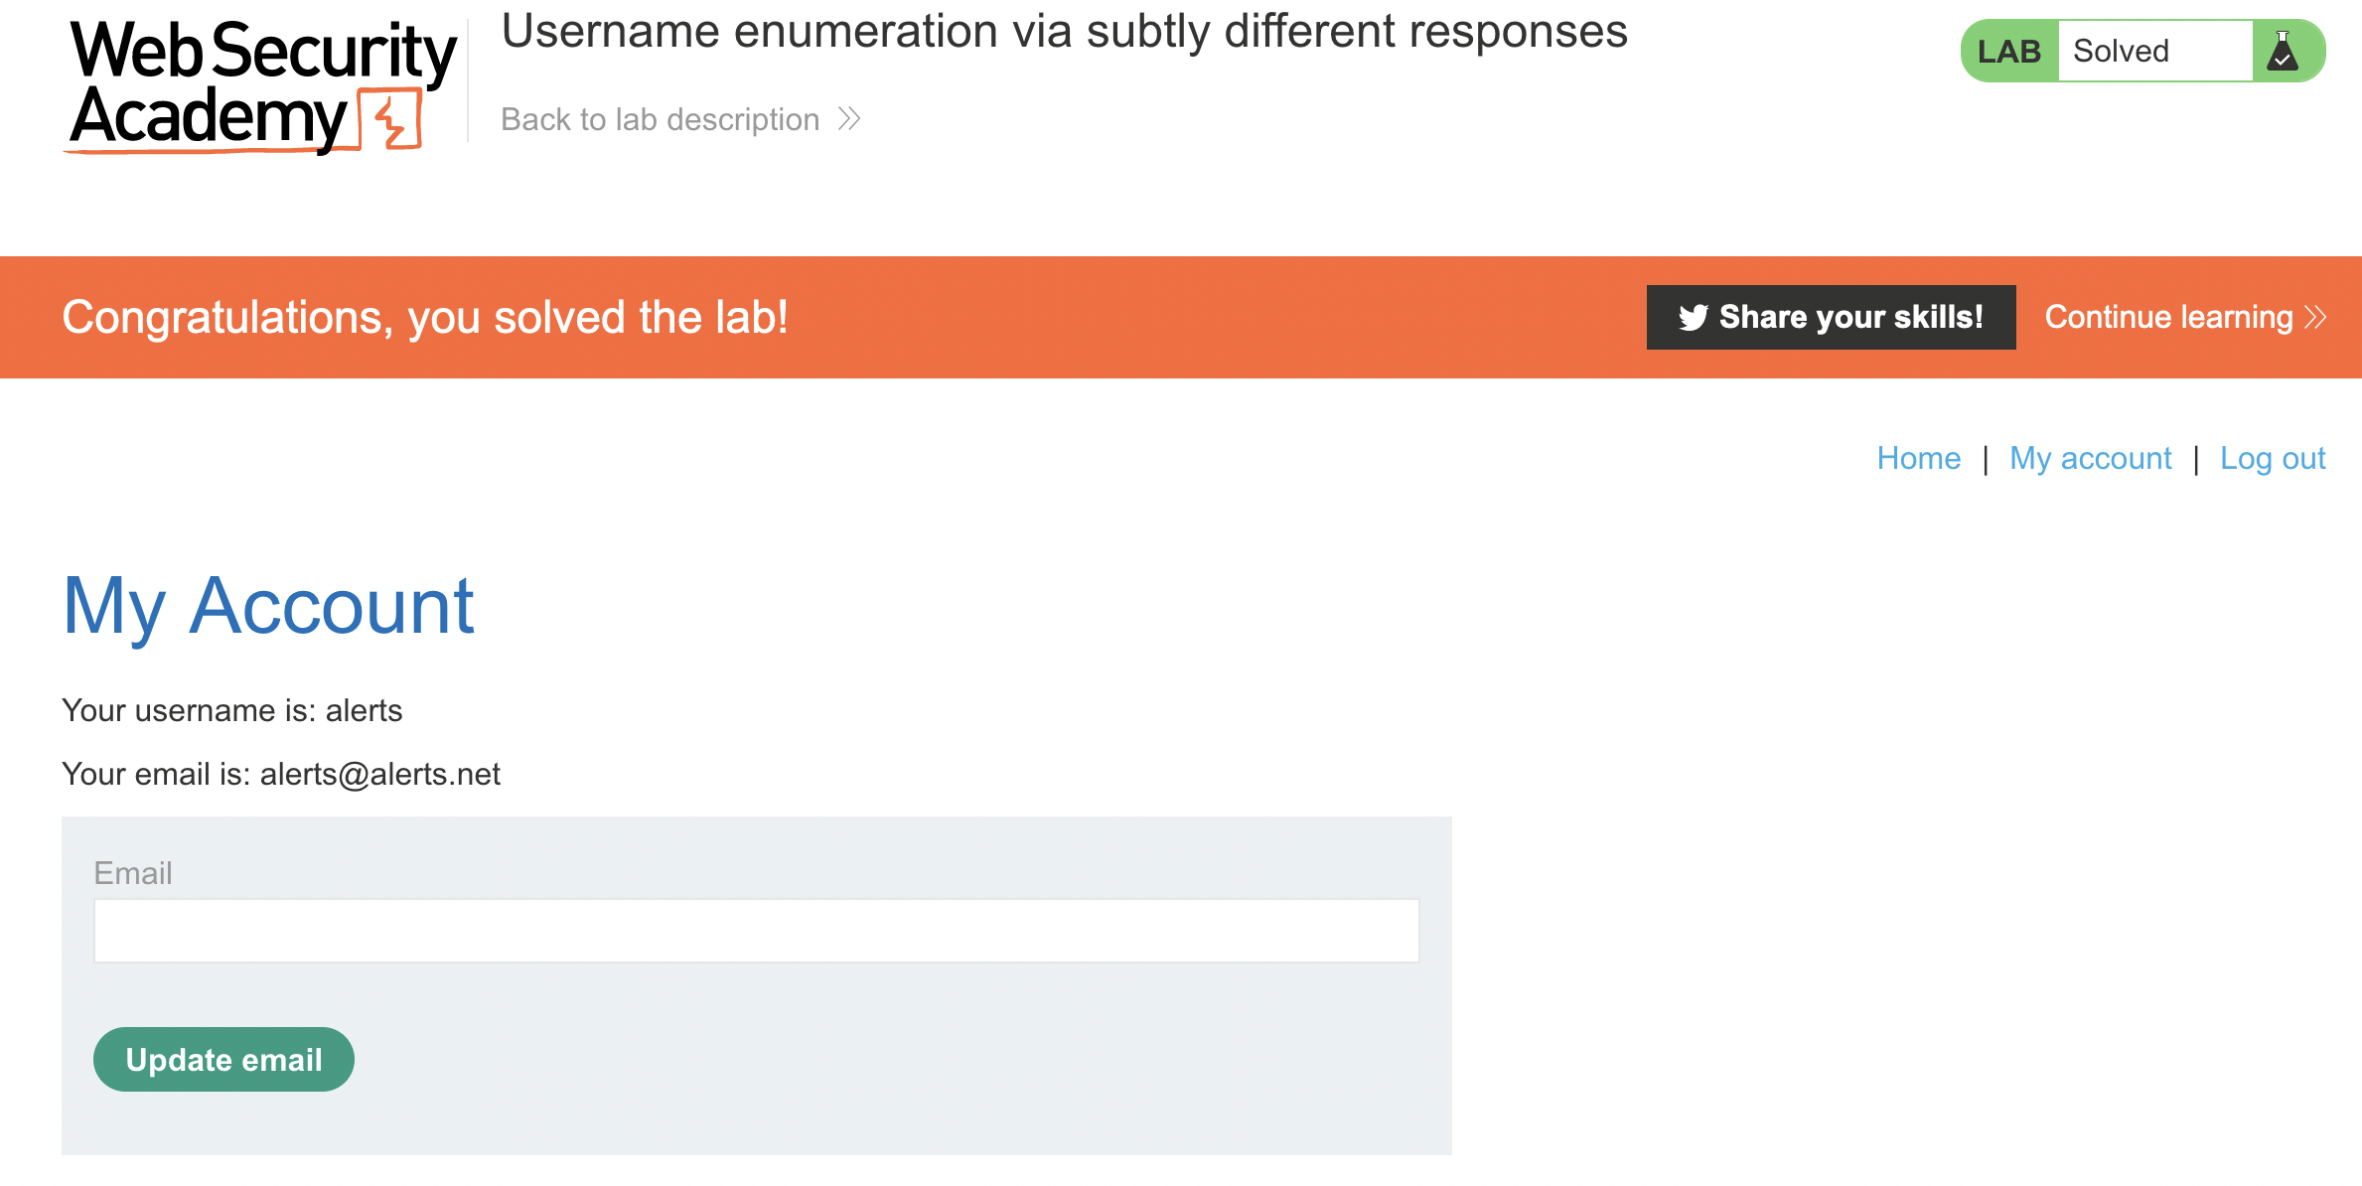Click double chevron after Continue learning
The width and height of the screenshot is (2362, 1186).
coord(2316,318)
